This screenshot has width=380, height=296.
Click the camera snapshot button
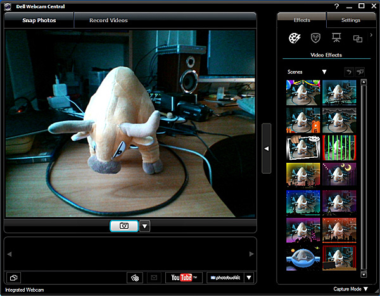tap(124, 226)
